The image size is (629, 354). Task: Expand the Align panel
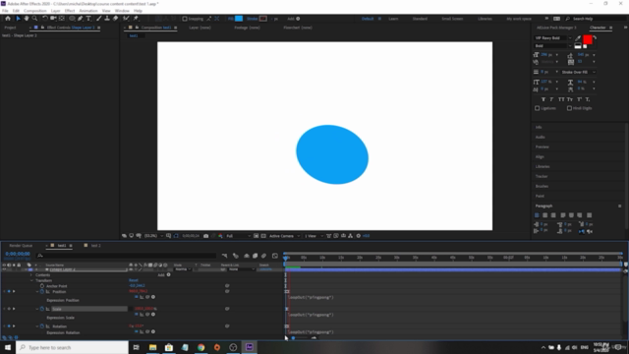click(x=540, y=157)
